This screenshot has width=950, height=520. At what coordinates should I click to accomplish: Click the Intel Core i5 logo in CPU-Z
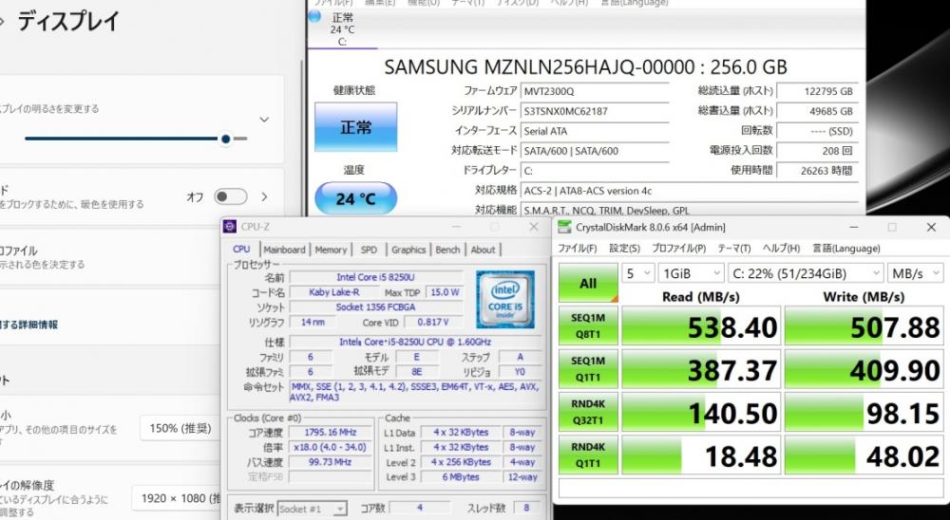[505, 299]
